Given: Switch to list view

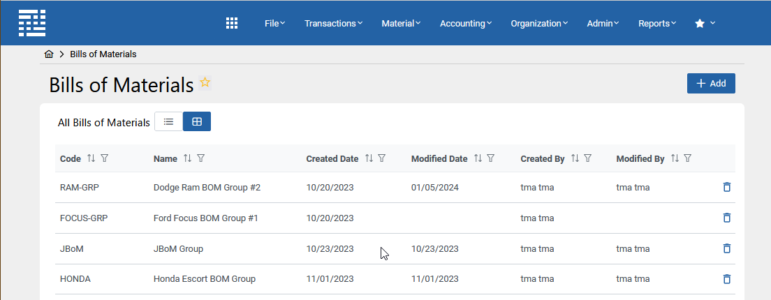Looking at the screenshot, I should click(x=169, y=122).
